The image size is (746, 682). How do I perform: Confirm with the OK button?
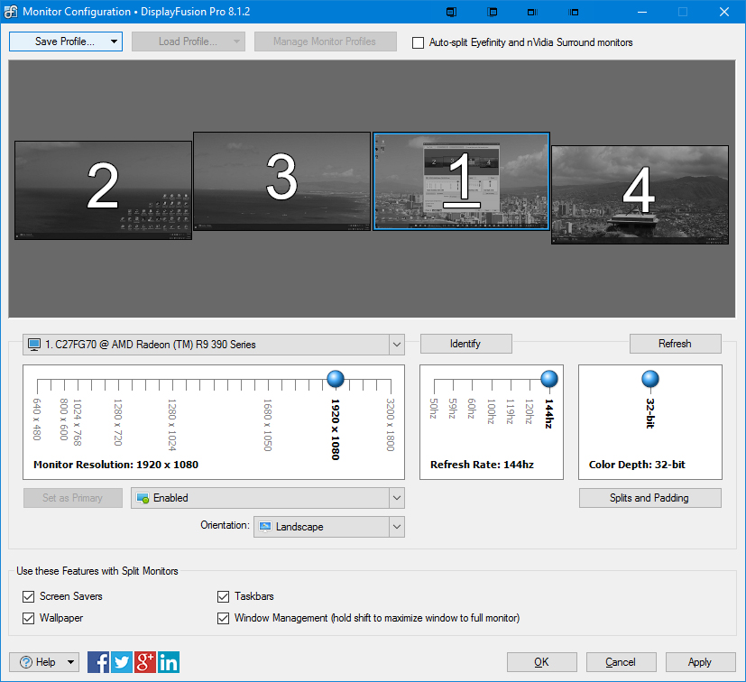542,662
